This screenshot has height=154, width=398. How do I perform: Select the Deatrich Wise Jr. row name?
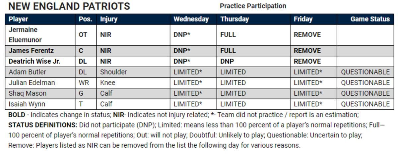(34, 61)
